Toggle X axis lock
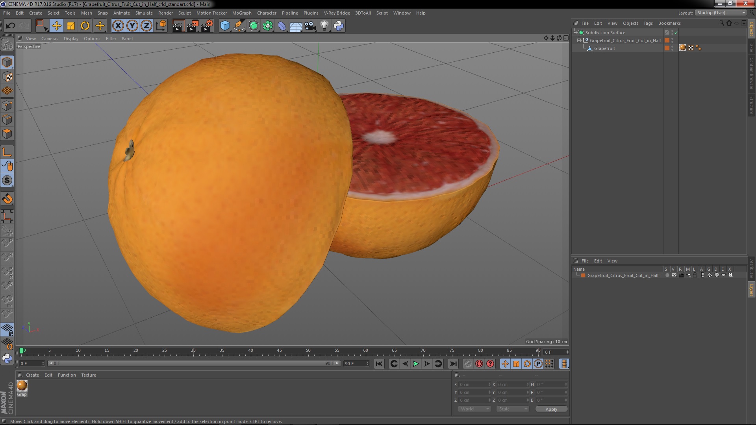The height and width of the screenshot is (425, 756). pos(118,26)
